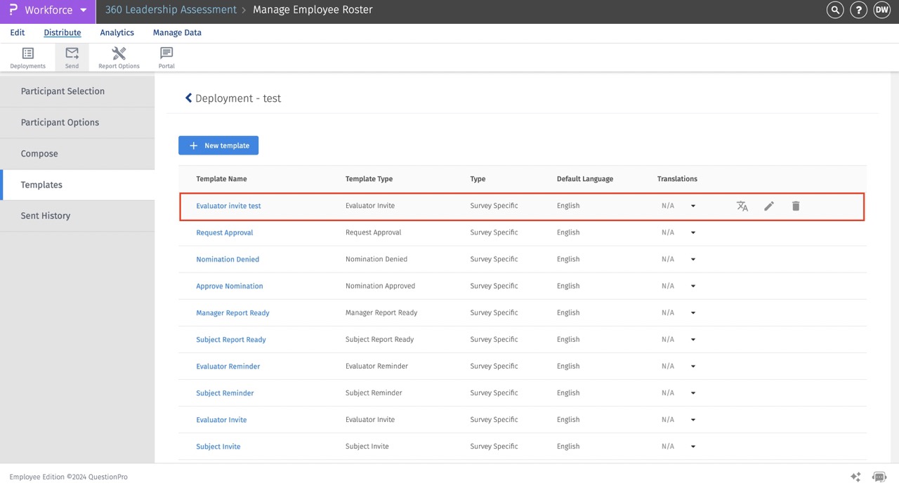Open the Deployments toolbar icon

(28, 58)
